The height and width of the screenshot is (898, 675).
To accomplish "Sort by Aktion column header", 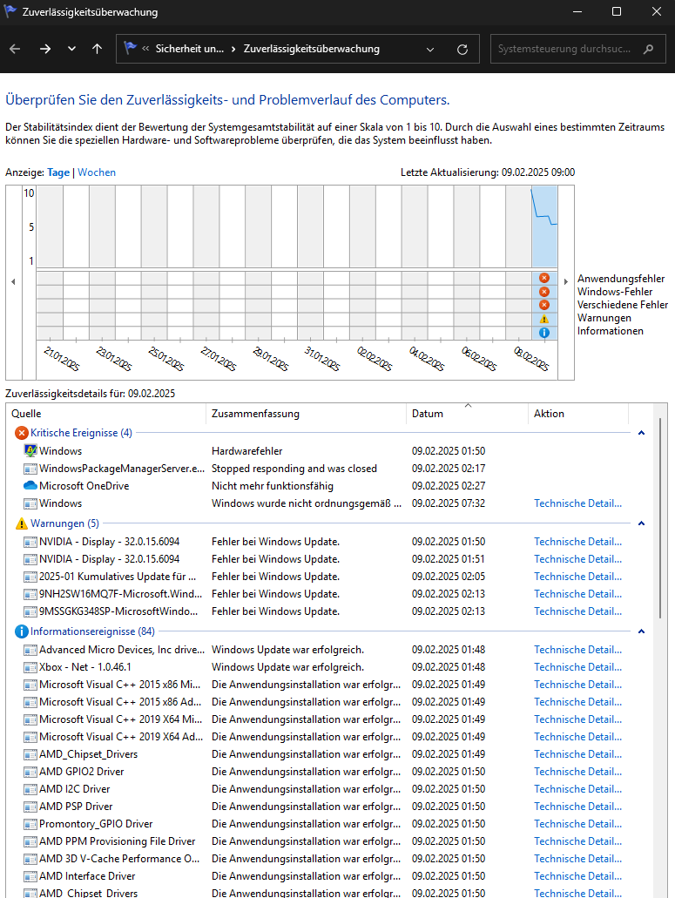I will click(578, 414).
